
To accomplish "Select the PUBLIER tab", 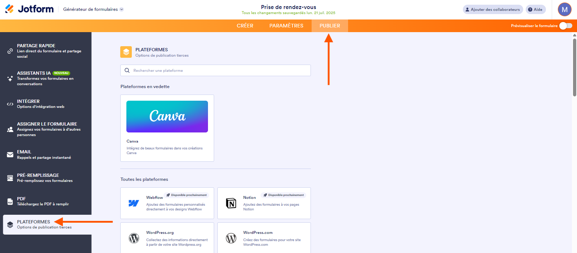I will click(330, 26).
